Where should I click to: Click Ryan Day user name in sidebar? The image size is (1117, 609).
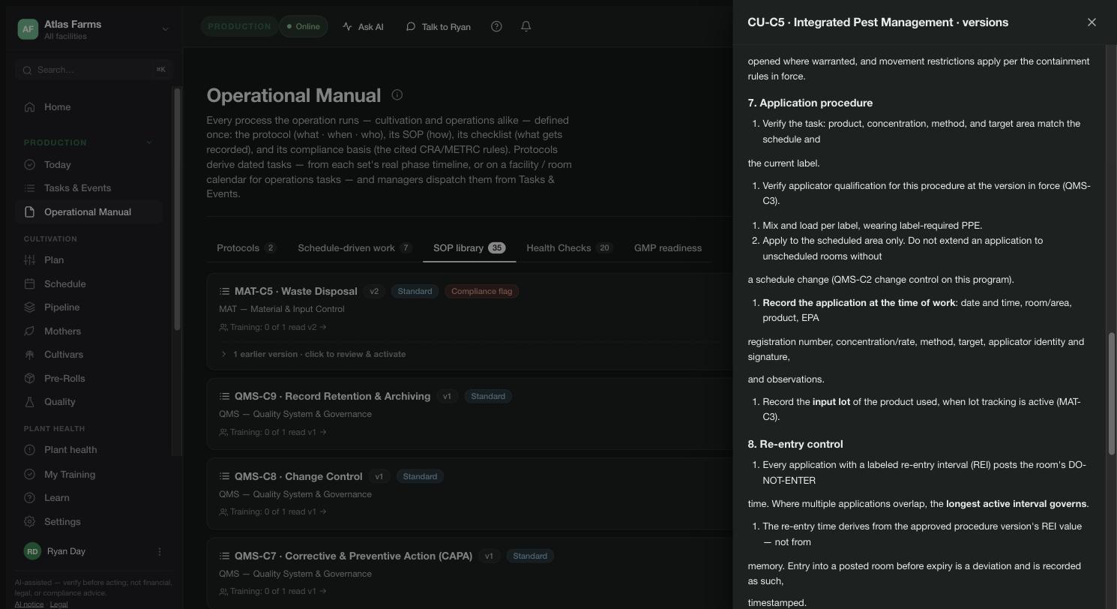click(66, 551)
